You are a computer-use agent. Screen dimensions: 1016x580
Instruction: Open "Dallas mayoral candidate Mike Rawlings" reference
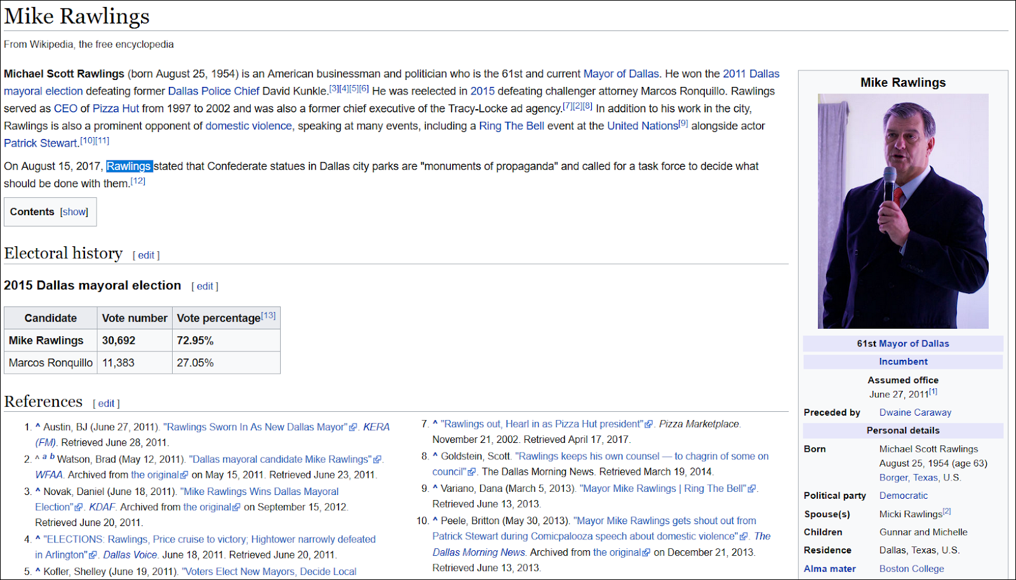280,459
